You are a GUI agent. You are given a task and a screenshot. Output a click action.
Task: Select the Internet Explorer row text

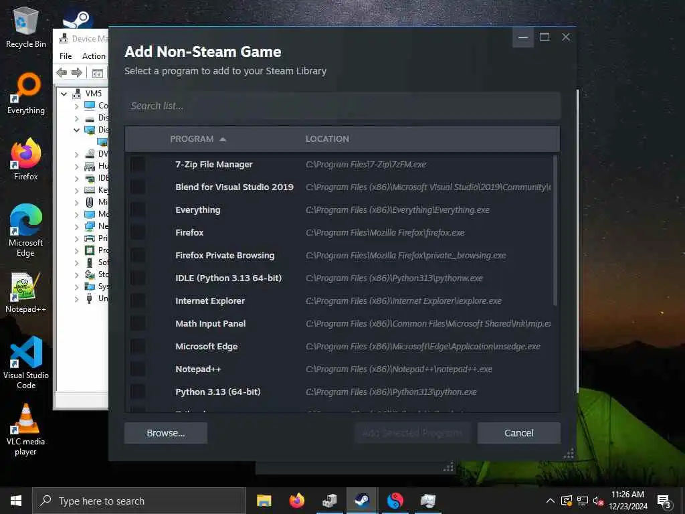click(x=209, y=301)
